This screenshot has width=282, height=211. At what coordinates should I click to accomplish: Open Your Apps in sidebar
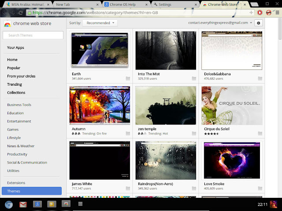tap(15, 47)
